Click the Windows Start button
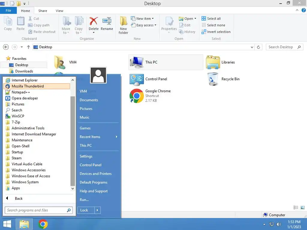 point(7,224)
